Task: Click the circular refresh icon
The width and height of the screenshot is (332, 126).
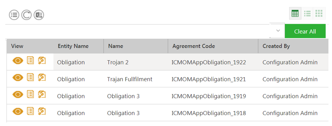Action: [27, 15]
